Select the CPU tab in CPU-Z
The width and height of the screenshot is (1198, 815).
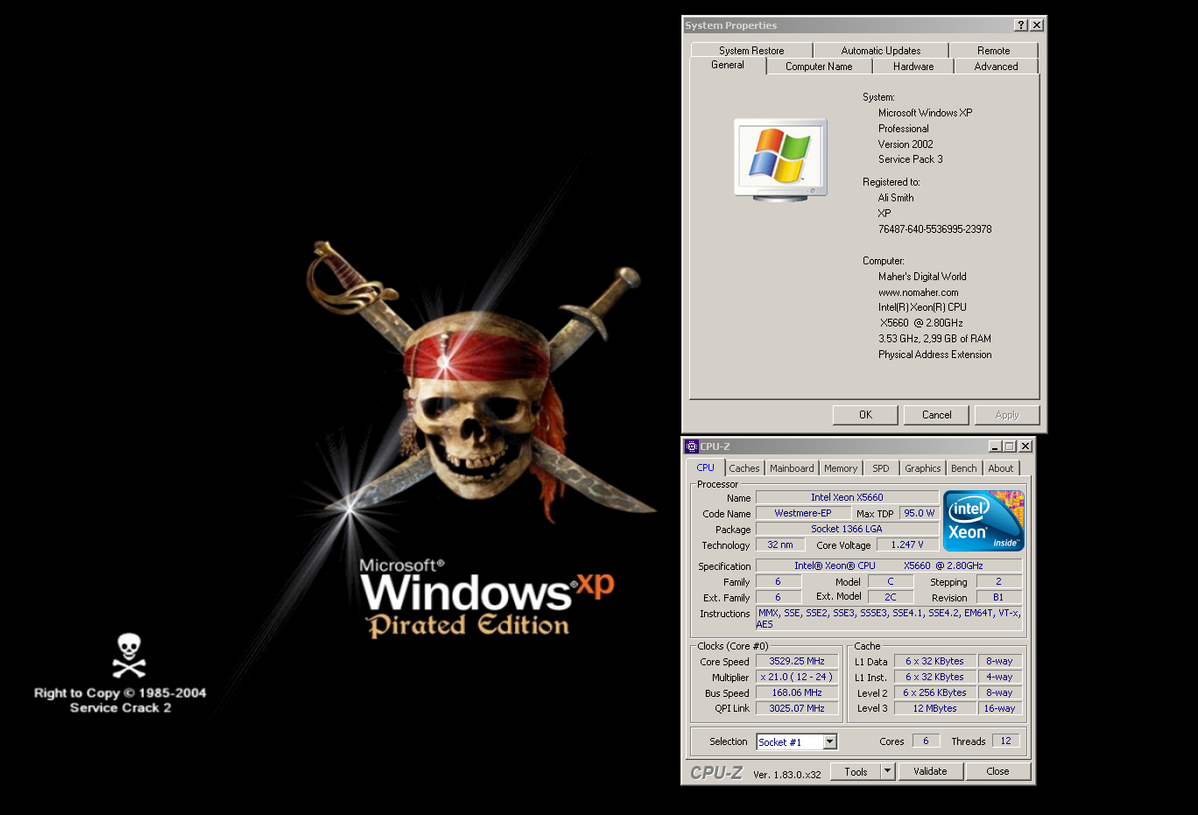tap(706, 467)
